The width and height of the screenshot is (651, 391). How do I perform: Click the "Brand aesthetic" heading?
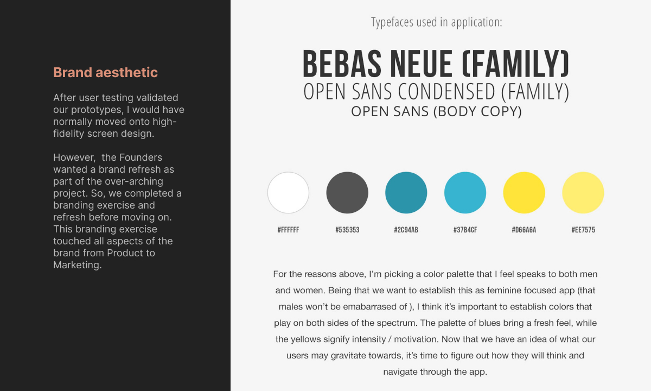[x=105, y=72]
